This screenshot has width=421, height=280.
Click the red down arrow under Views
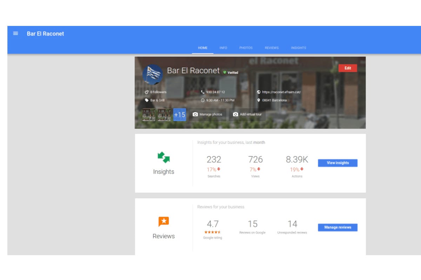pos(259,169)
